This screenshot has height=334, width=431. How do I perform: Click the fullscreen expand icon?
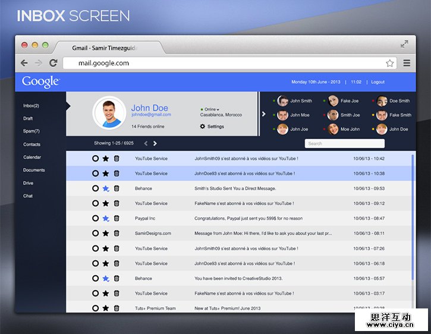(404, 44)
